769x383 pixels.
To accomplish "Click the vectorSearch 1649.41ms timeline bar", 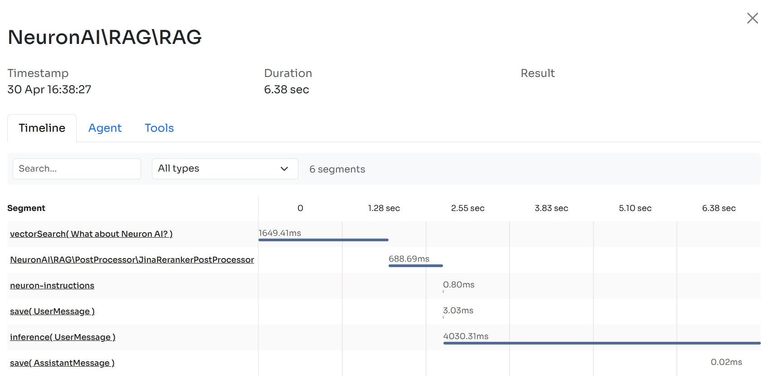I will pyautogui.click(x=323, y=239).
